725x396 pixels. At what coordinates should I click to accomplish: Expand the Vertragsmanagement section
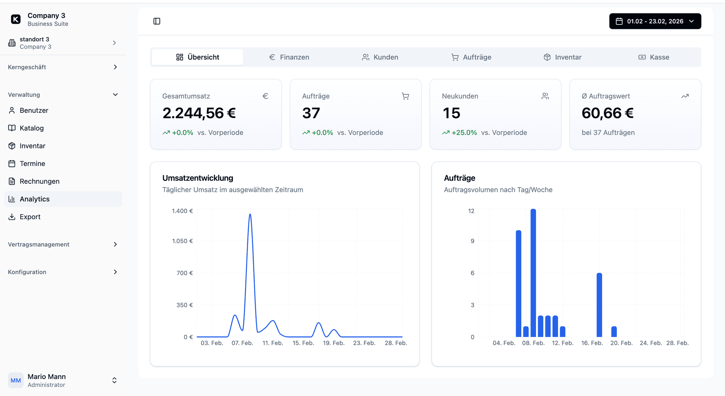pos(115,244)
